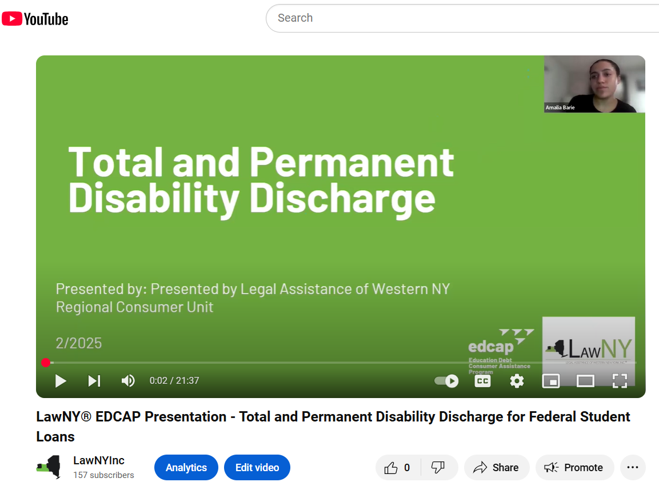The height and width of the screenshot is (490, 659).
Task: Enable theater mode view
Action: tap(585, 381)
